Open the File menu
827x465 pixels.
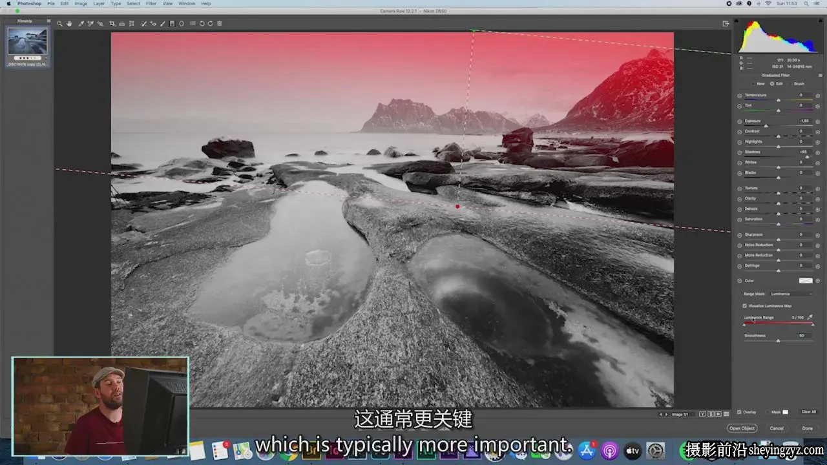click(51, 3)
